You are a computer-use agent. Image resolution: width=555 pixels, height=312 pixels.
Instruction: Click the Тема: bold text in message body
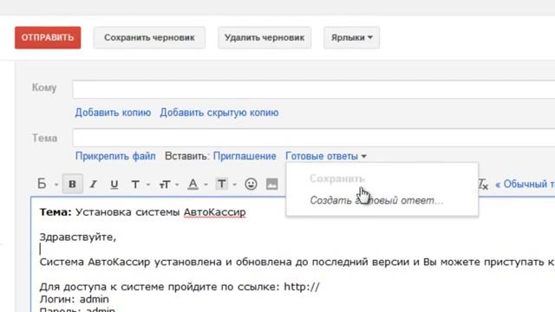[55, 211]
